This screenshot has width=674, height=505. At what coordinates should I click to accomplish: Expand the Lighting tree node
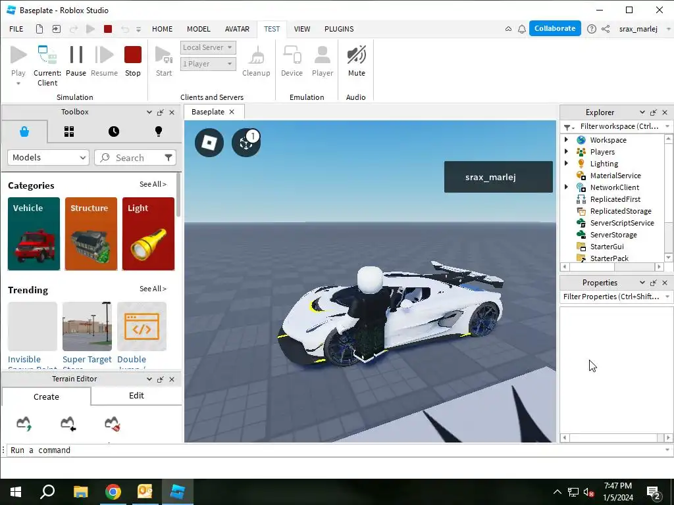(x=567, y=163)
